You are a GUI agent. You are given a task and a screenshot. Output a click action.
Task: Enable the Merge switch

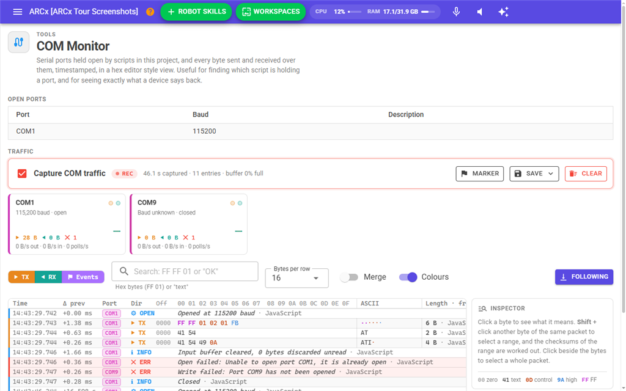click(349, 277)
